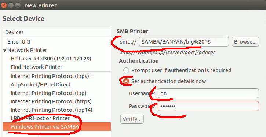Viewport: 266px width, 137px height.
Task: Close the New Printer window
Action: 4,5
